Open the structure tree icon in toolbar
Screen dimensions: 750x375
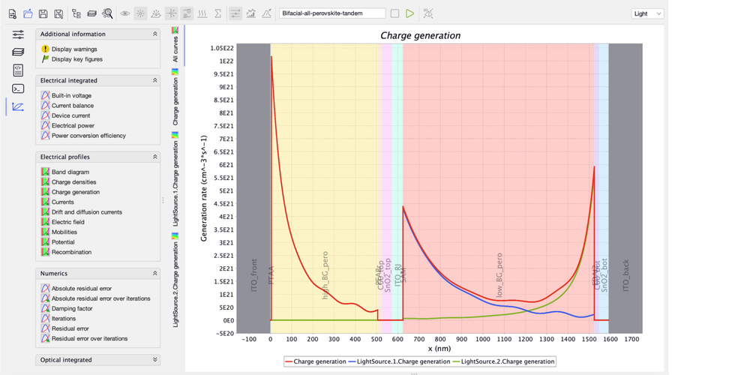coord(76,13)
